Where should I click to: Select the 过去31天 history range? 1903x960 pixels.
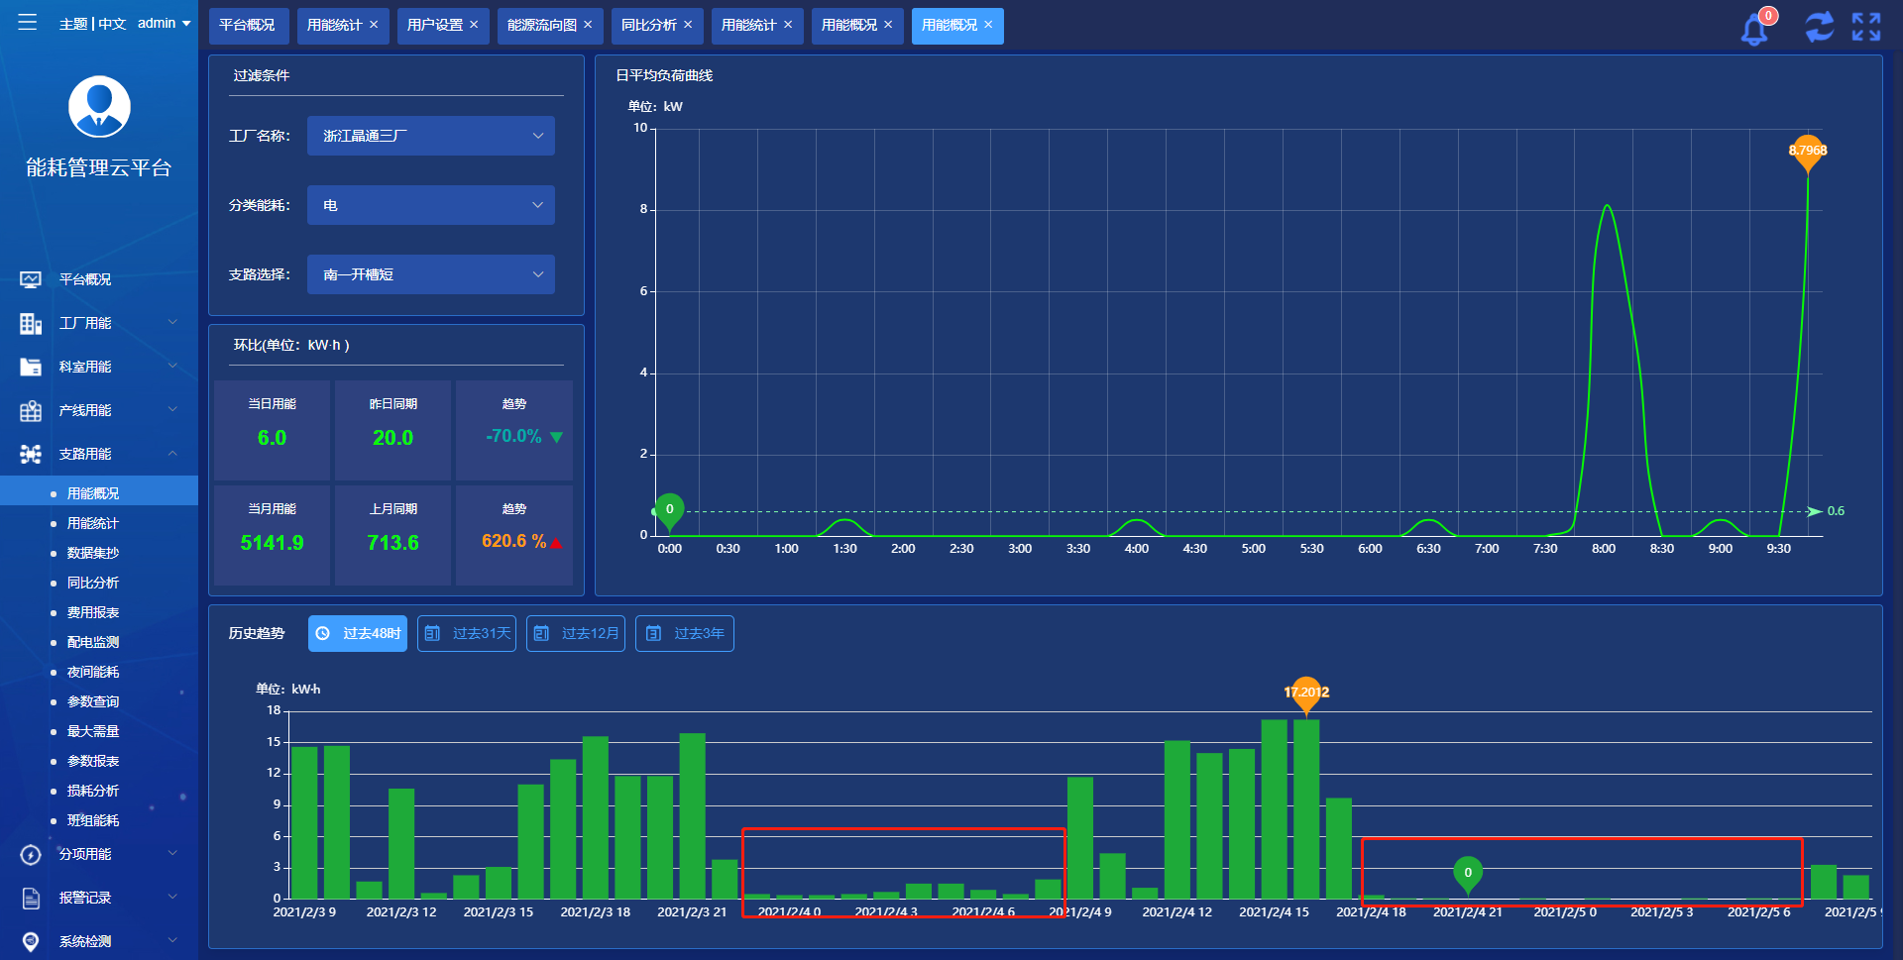(467, 633)
